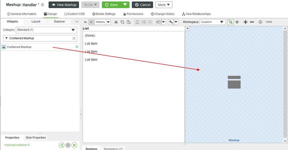Click the copy icon
The image size is (288, 150).
[122, 22]
